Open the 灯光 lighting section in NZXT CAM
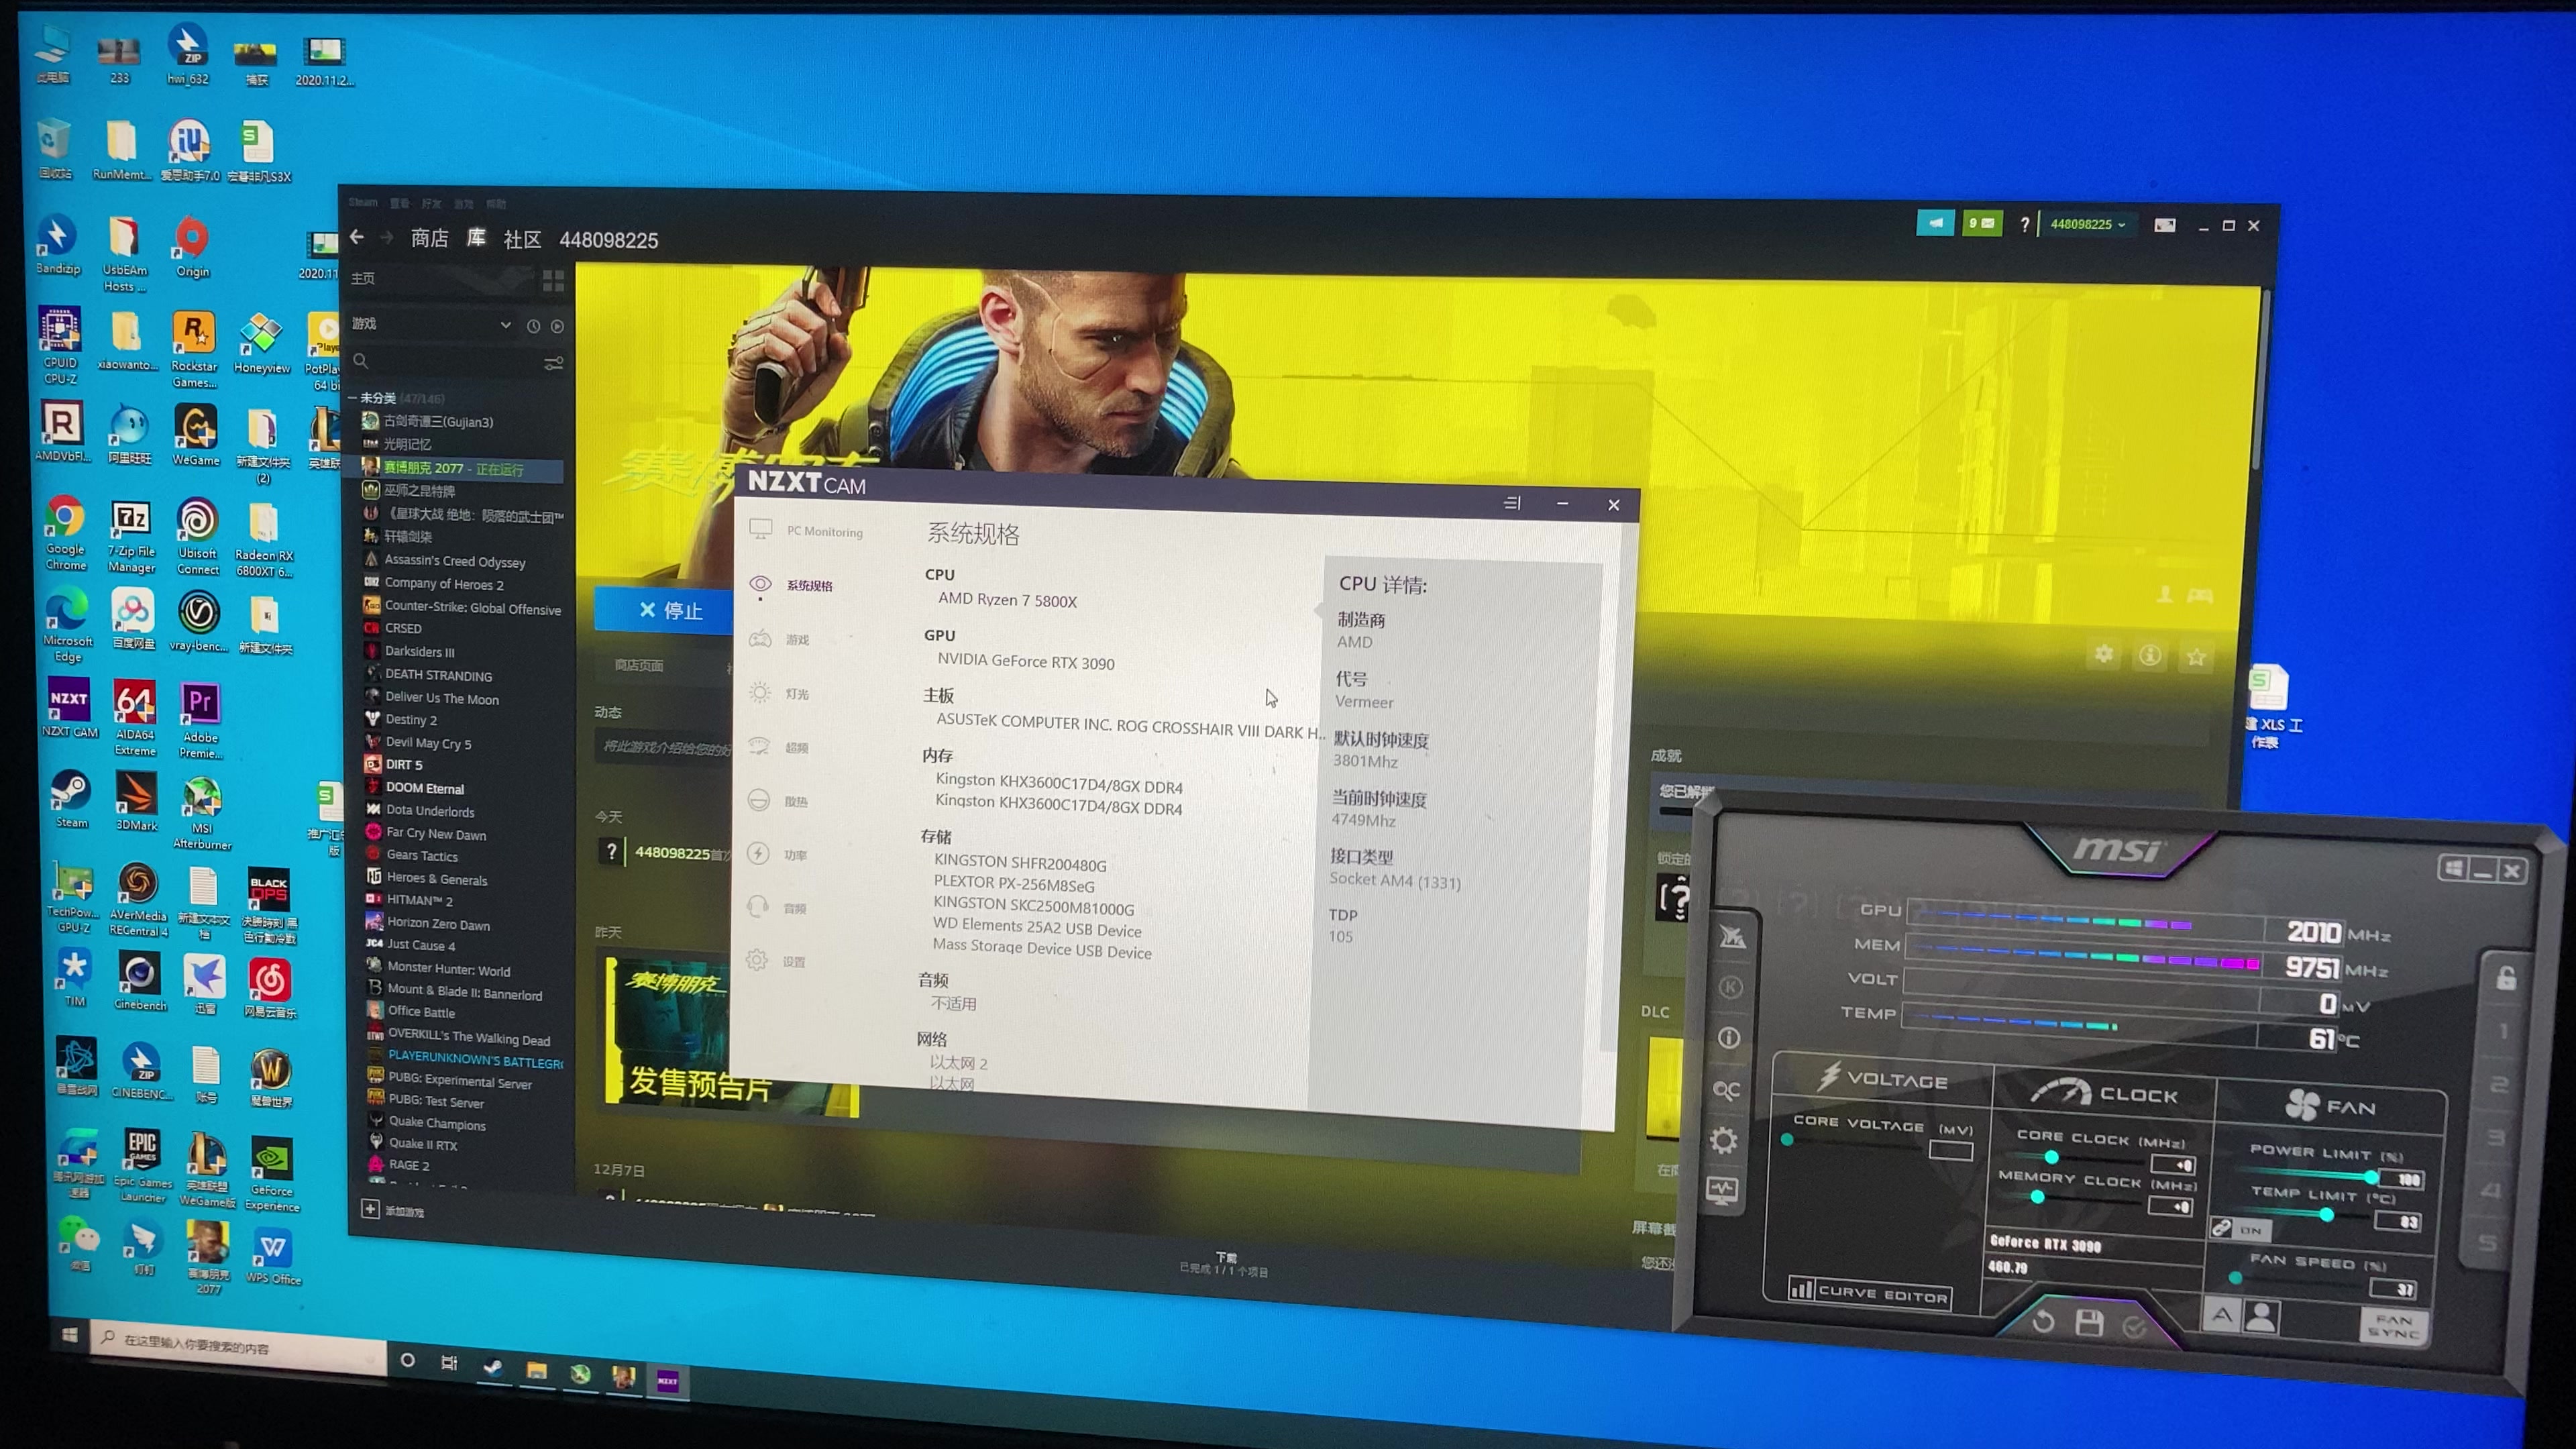Image resolution: width=2576 pixels, height=1449 pixels. point(778,693)
